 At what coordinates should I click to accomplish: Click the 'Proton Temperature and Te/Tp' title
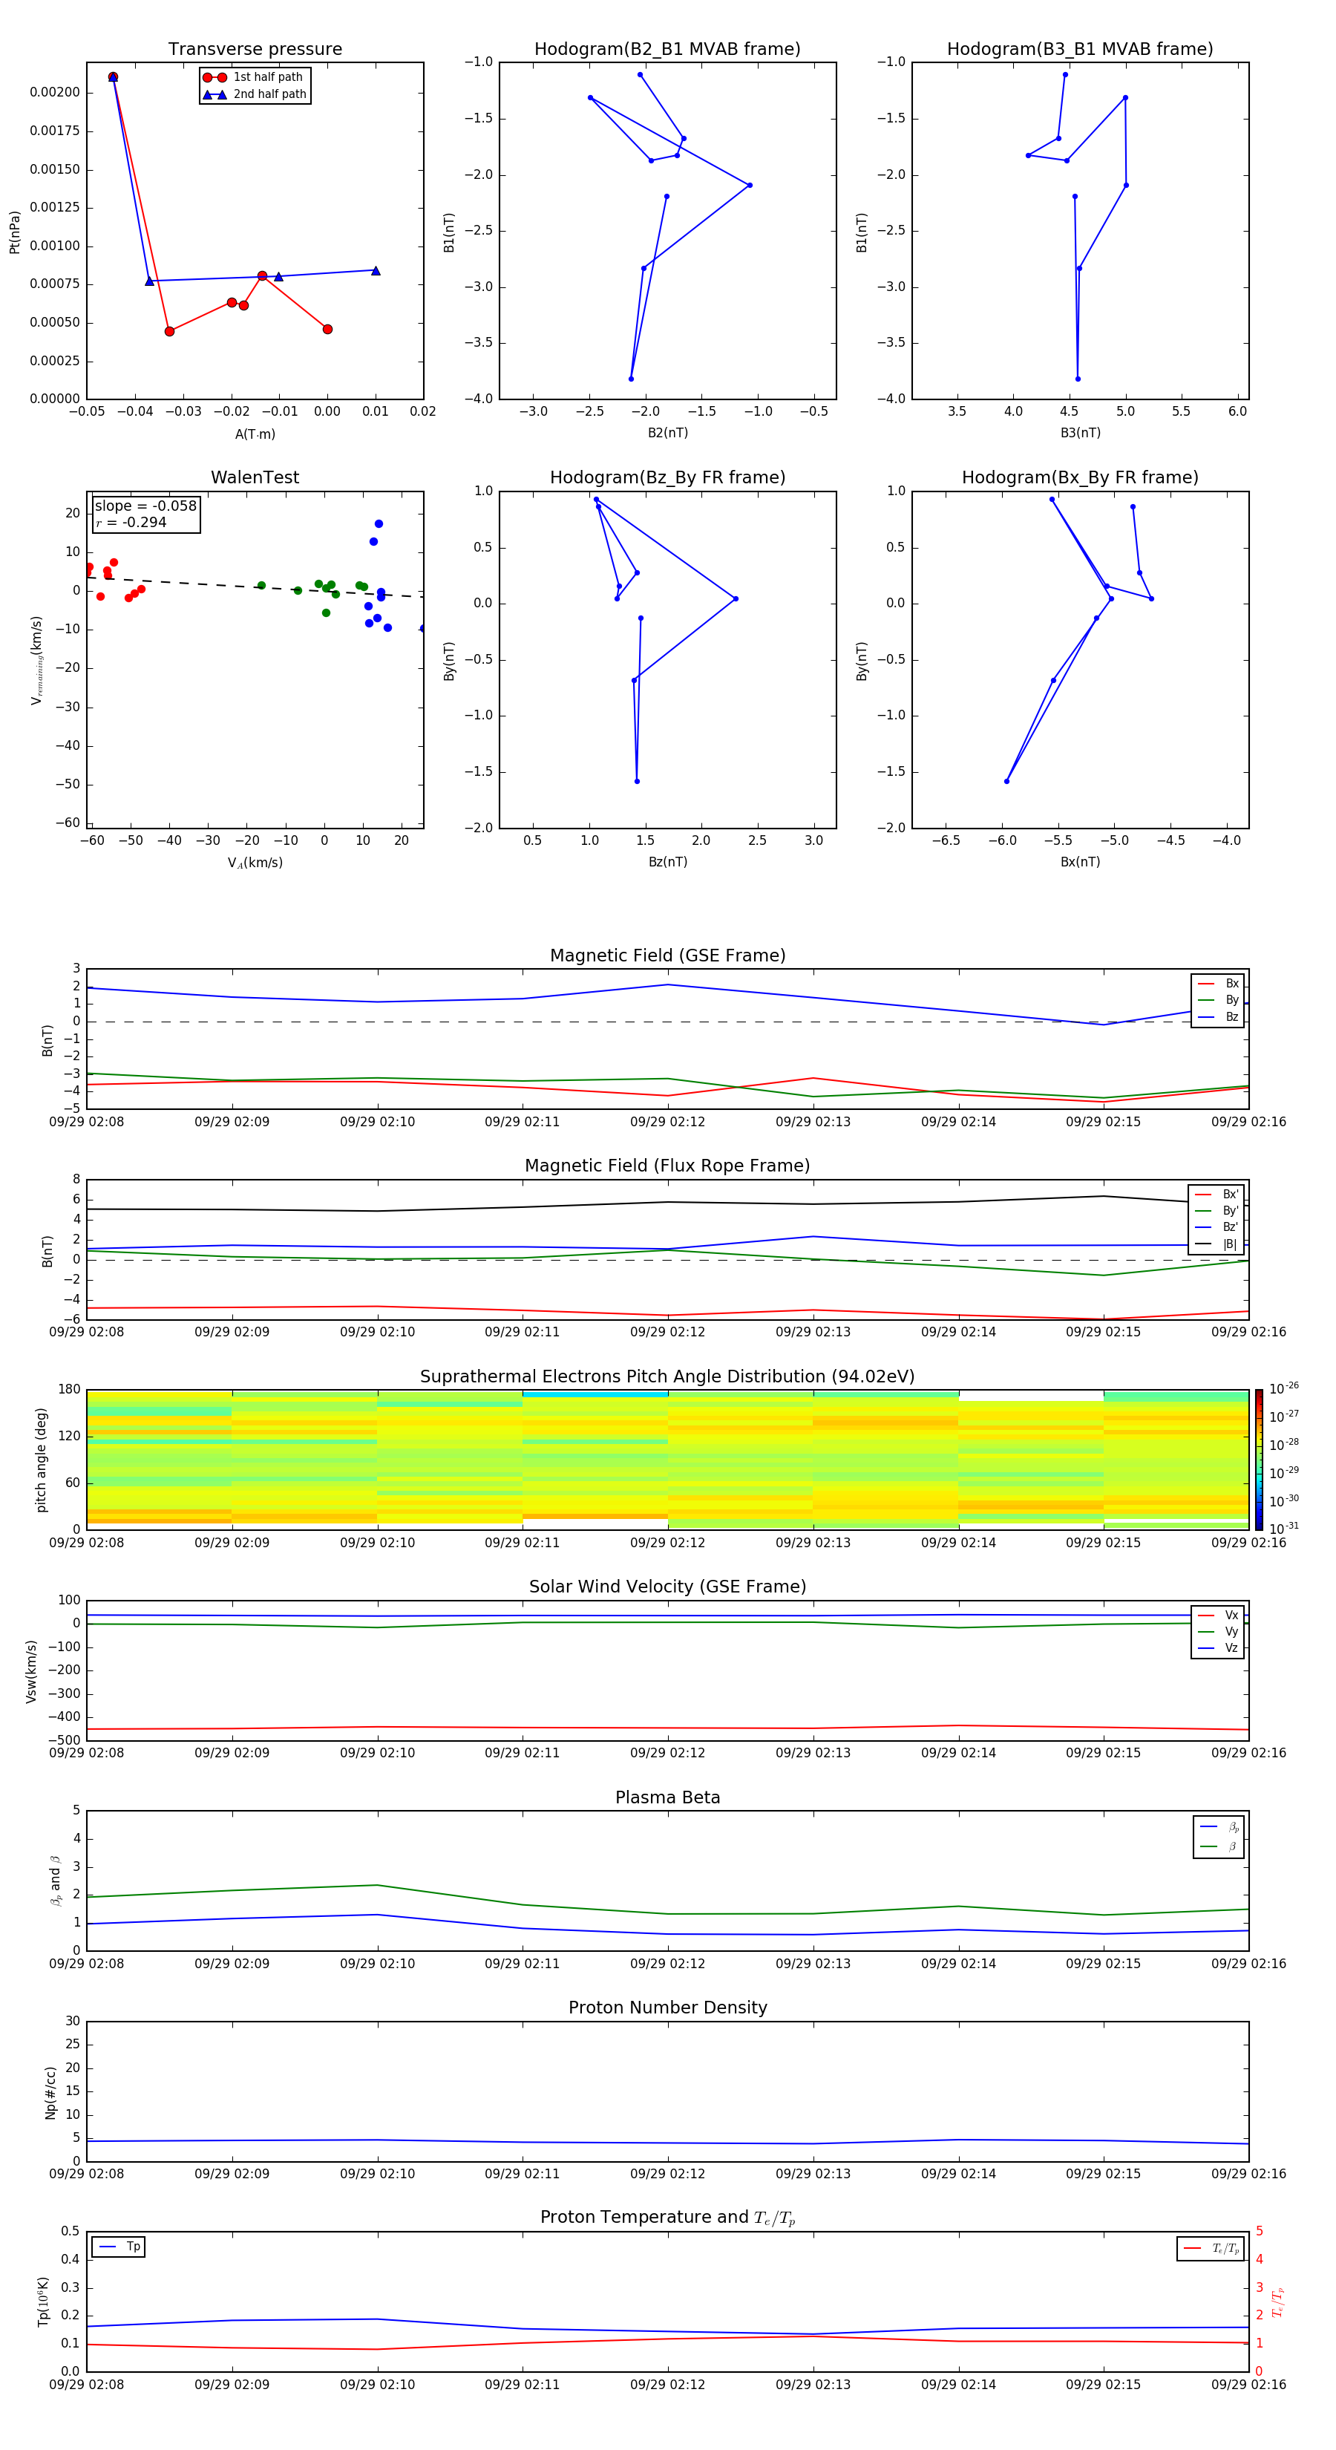tap(667, 2217)
